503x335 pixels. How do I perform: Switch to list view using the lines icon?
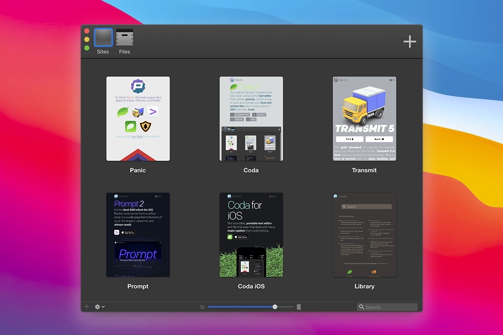pos(202,307)
